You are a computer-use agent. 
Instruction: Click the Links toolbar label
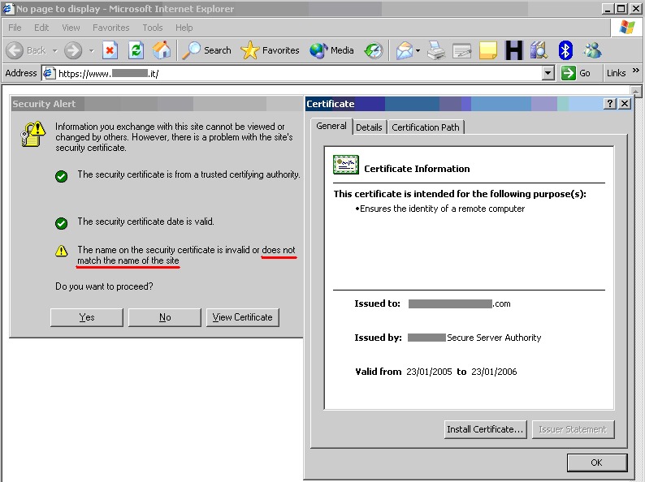tap(617, 73)
